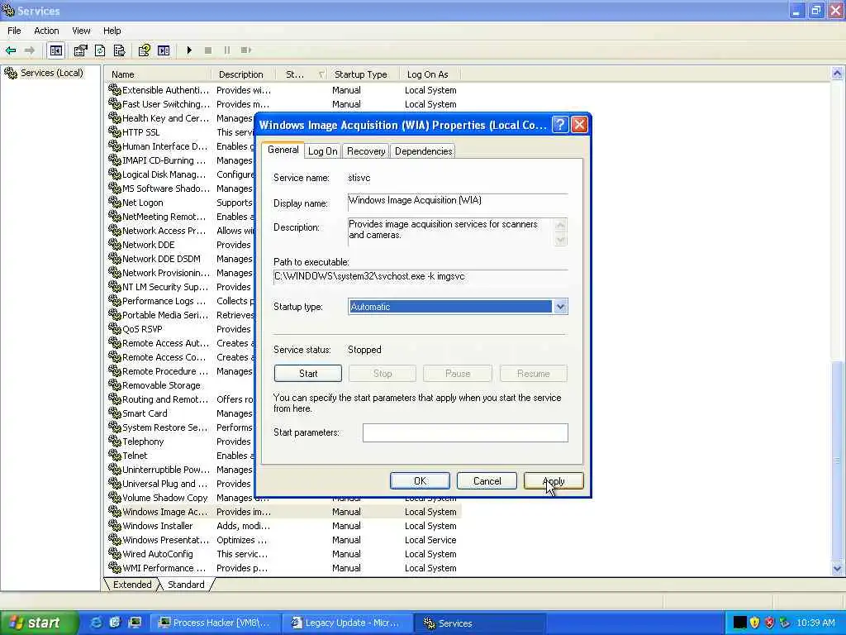Open the Help menu

tap(112, 31)
